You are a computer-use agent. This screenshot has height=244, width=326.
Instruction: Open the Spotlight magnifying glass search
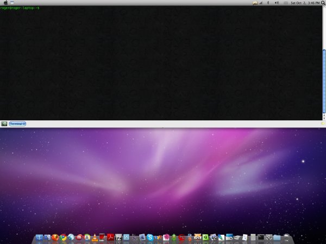323,3
